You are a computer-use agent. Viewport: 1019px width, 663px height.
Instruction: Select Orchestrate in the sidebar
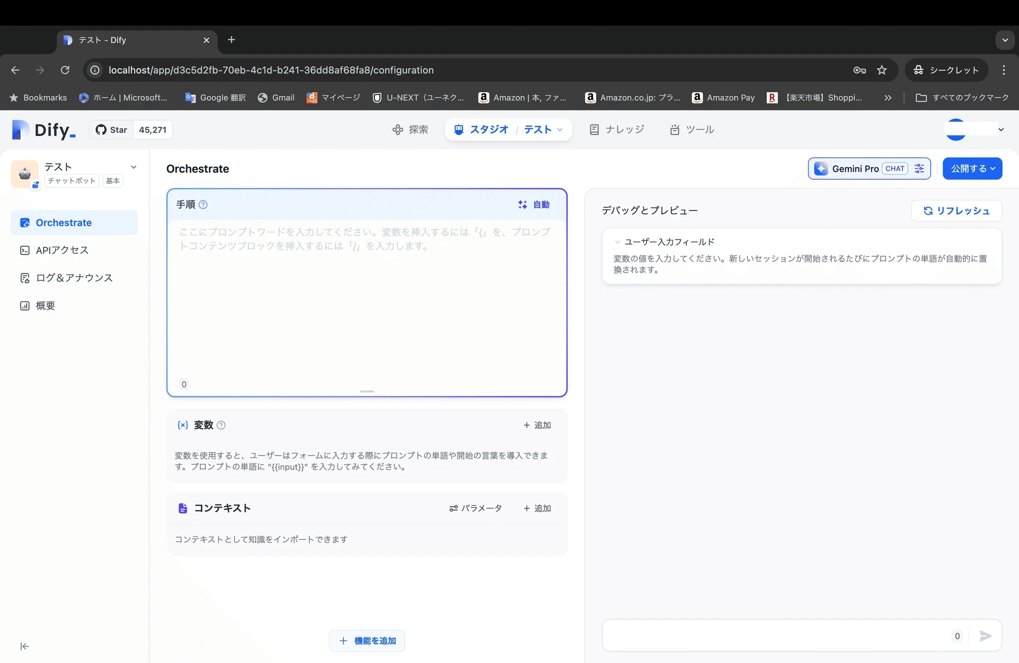pos(63,222)
